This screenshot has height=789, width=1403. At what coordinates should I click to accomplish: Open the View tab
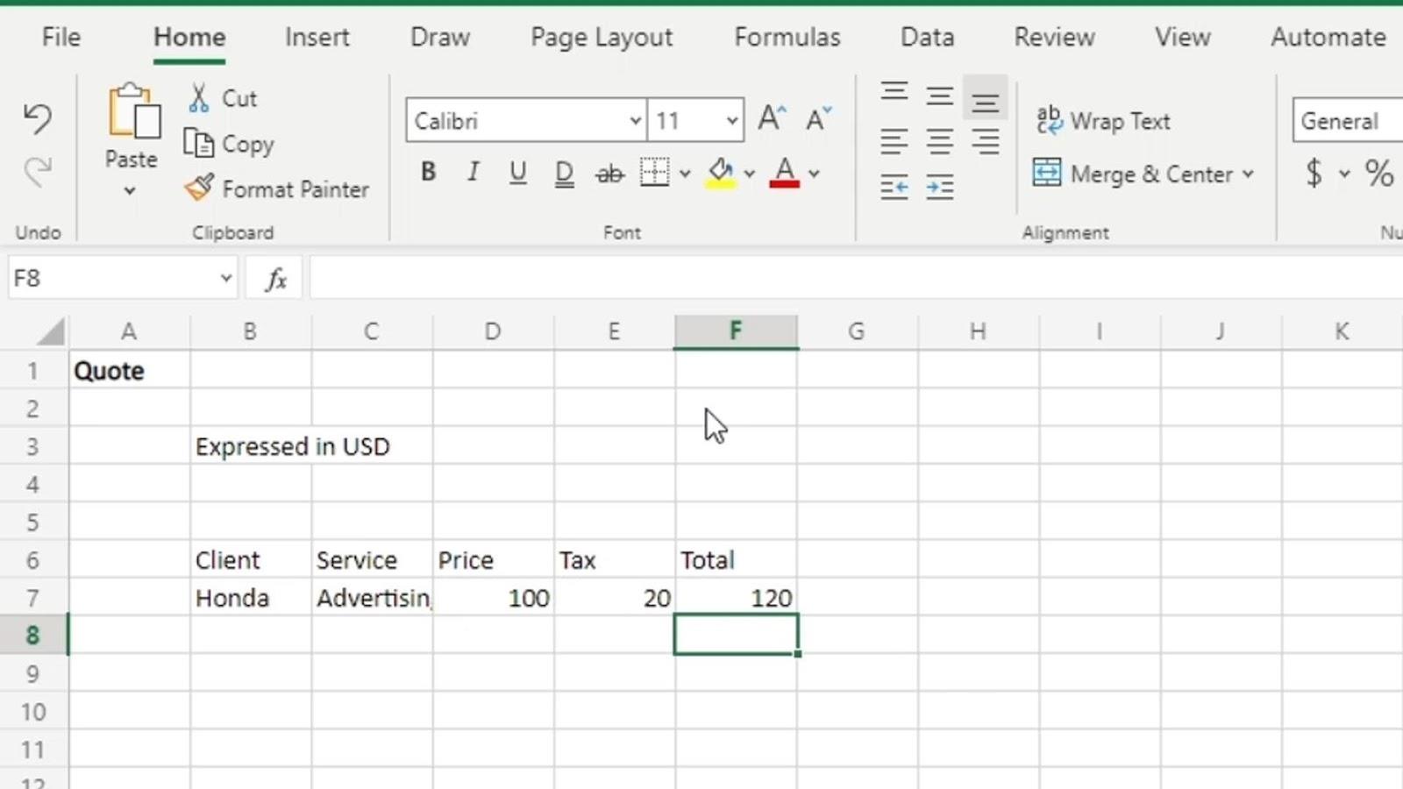click(1182, 37)
